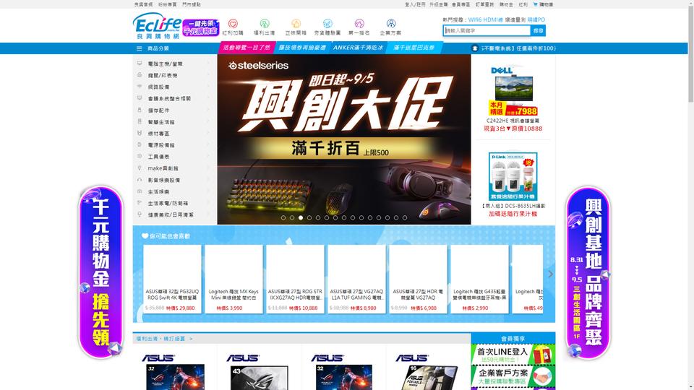Click the 興創基地品牌齊聚 side banner
Screen dimensions: 694x390
pos(588,272)
